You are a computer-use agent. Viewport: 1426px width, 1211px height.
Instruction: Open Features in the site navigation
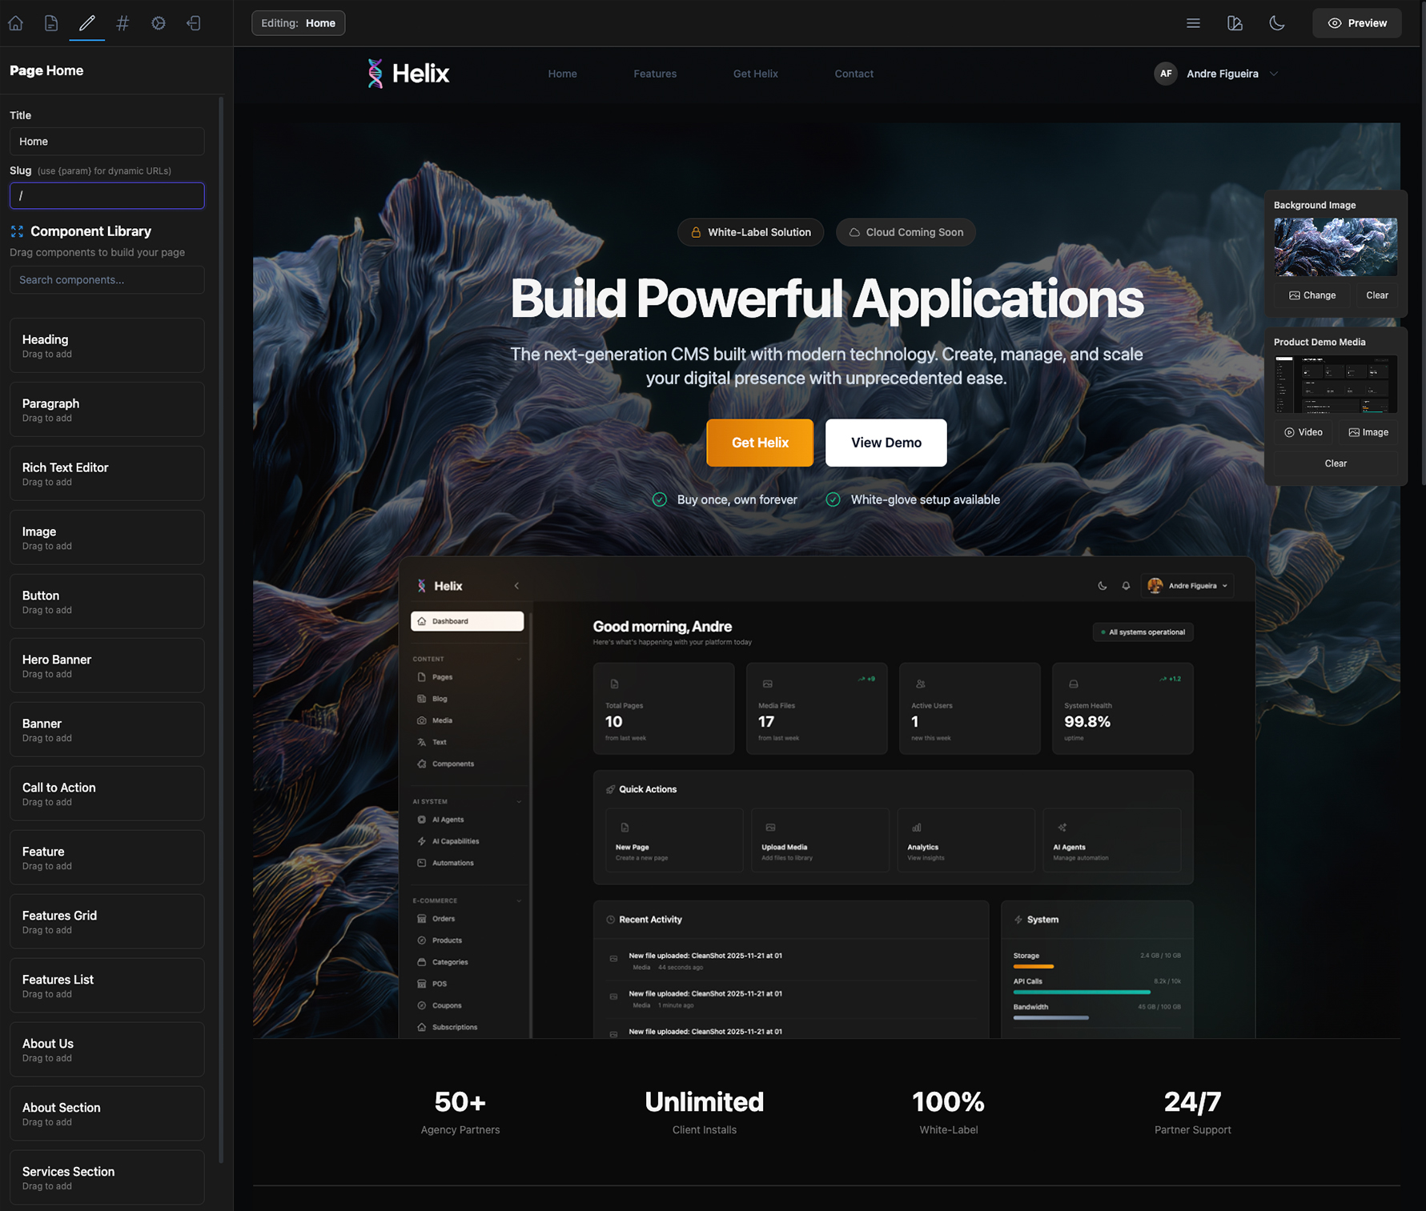coord(655,74)
